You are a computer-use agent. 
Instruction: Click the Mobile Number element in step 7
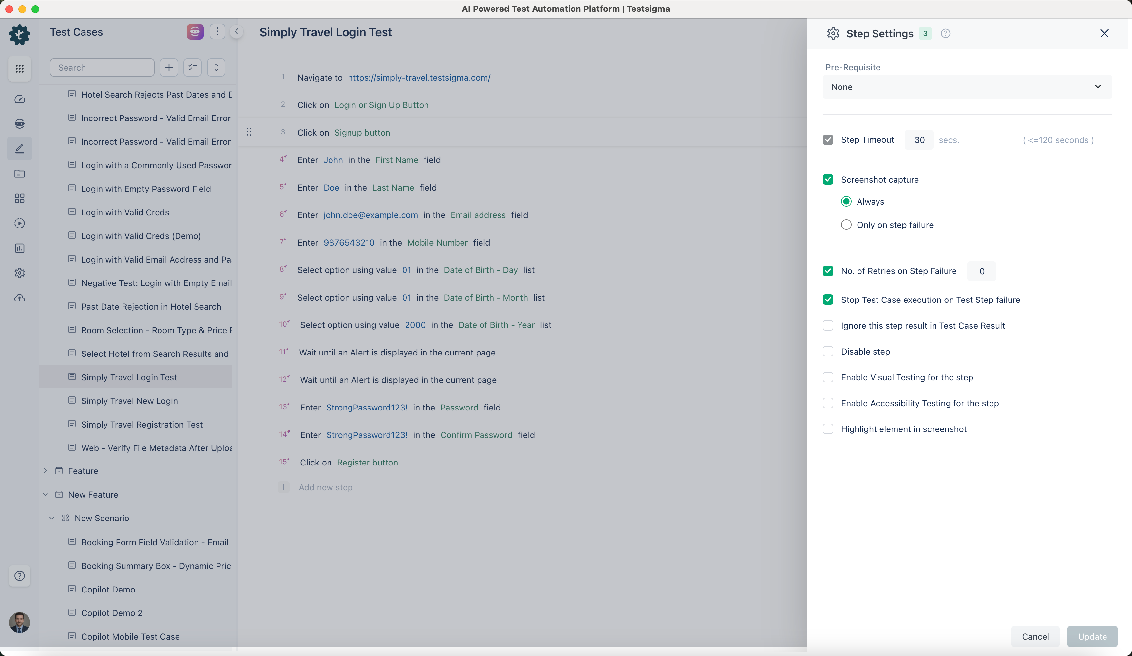(x=438, y=243)
